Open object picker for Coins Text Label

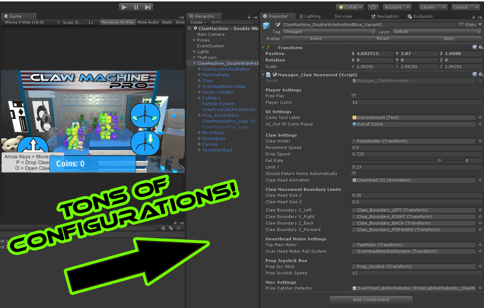coord(480,118)
